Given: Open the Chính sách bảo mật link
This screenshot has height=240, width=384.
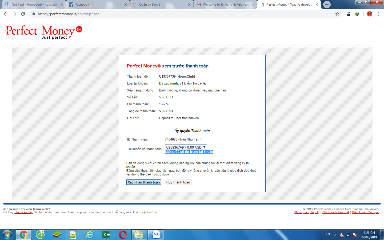Looking at the screenshot, I should (x=336, y=212).
